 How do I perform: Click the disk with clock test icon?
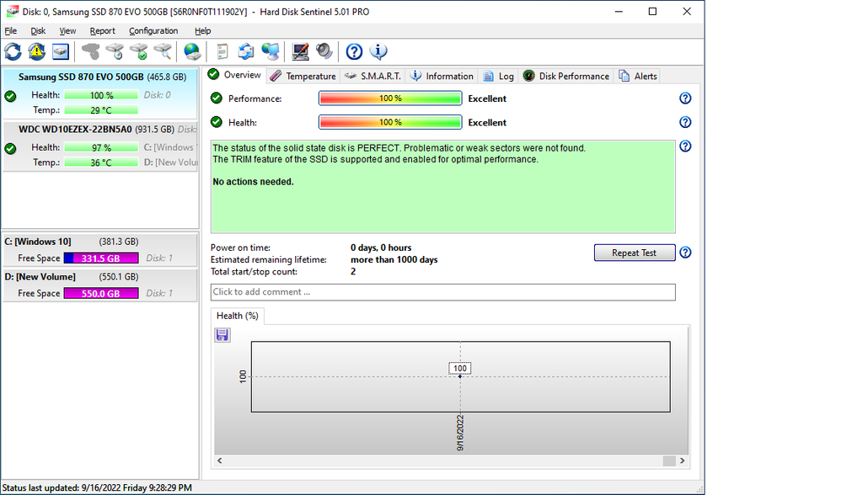(115, 51)
